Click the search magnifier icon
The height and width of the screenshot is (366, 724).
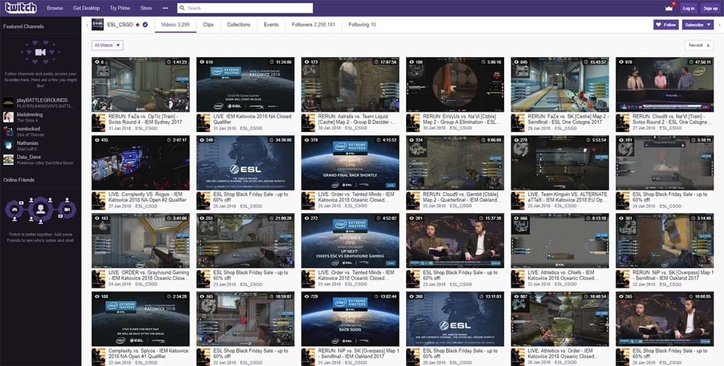182,9
